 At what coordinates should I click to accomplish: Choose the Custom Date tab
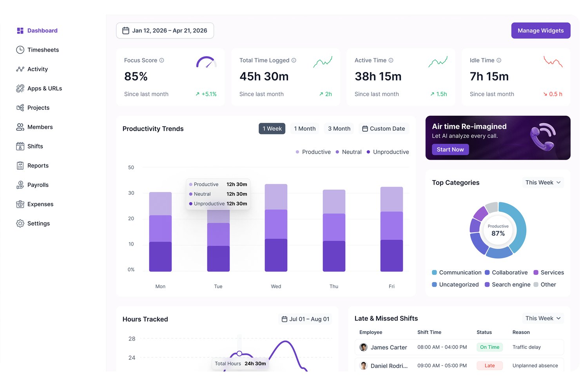tap(384, 129)
